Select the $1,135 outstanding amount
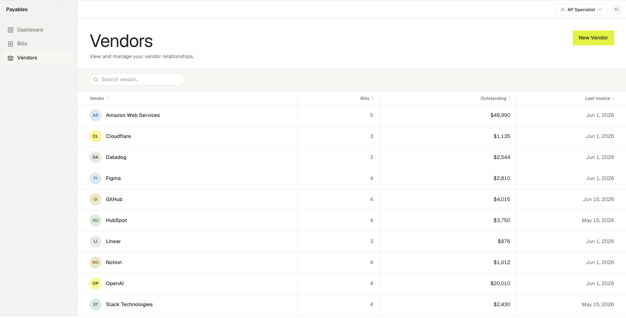This screenshot has width=626, height=318. (502, 136)
